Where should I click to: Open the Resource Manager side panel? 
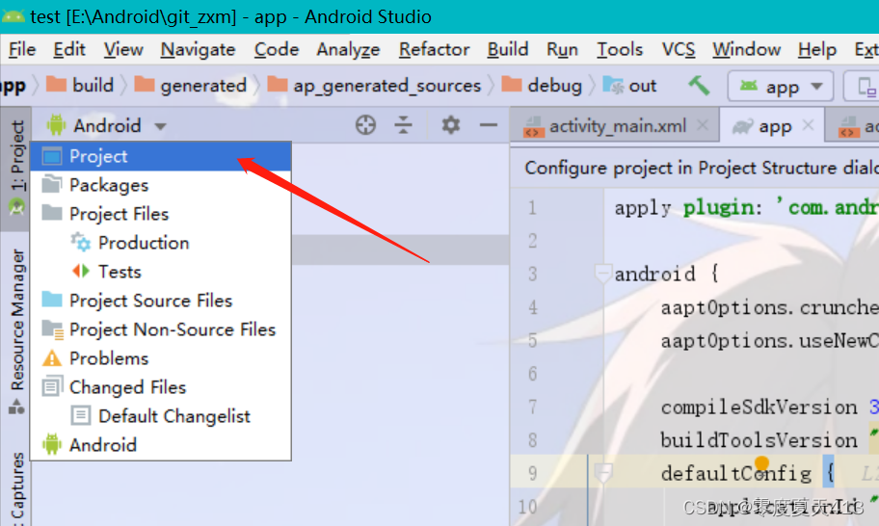(15, 330)
